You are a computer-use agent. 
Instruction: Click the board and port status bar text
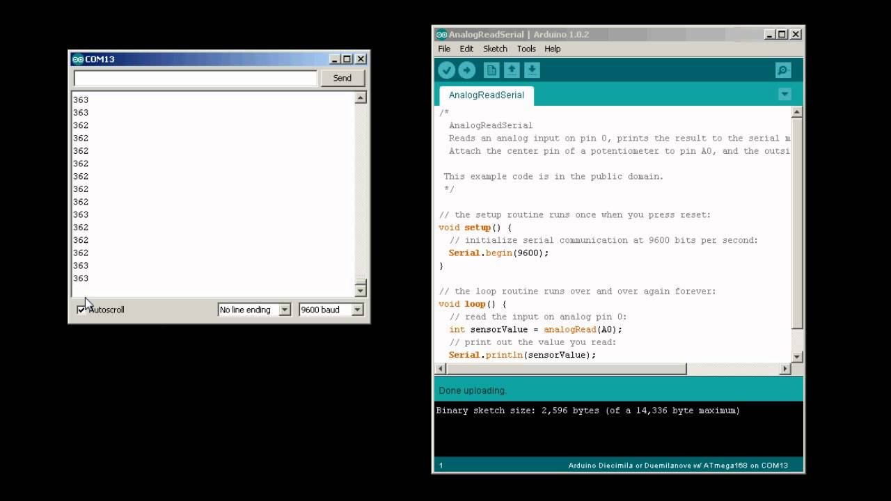(678, 466)
